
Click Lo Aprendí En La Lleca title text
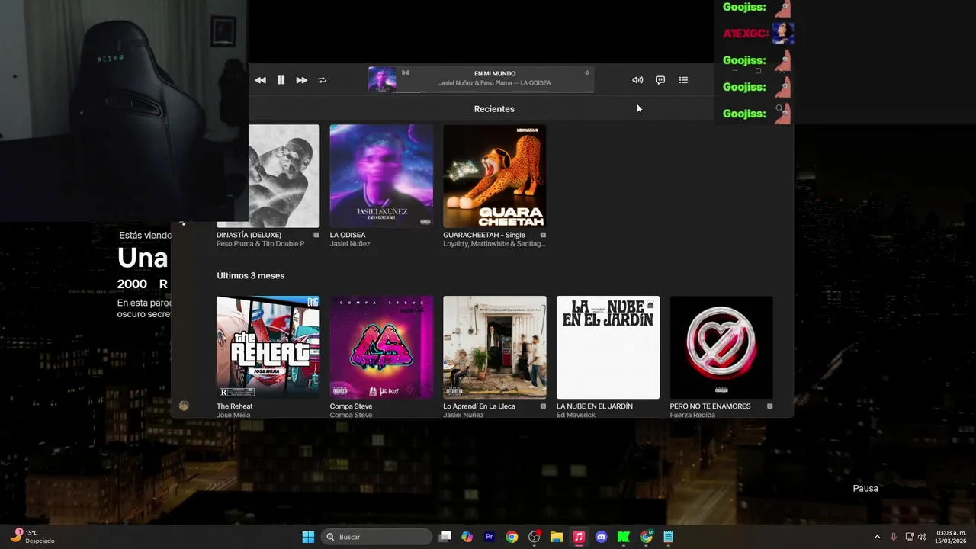click(x=480, y=406)
